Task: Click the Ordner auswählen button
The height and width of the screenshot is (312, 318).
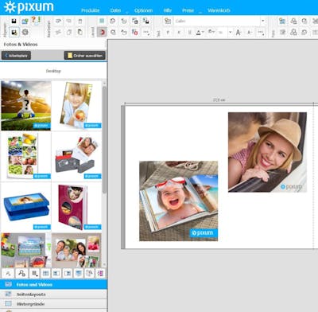Action: 85,56
